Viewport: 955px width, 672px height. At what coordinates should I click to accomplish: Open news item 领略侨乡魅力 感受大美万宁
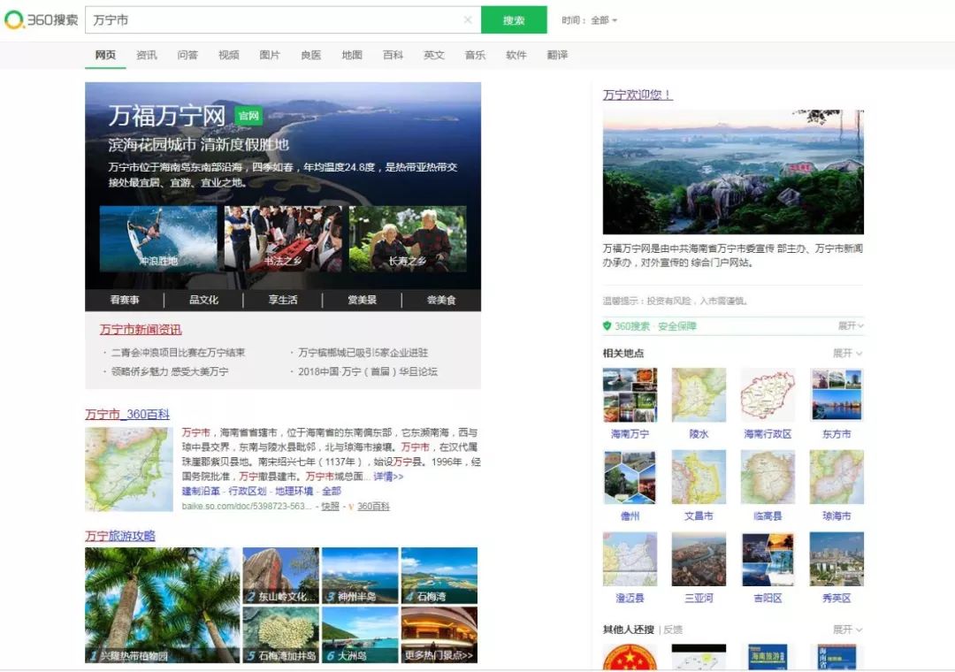tap(170, 371)
